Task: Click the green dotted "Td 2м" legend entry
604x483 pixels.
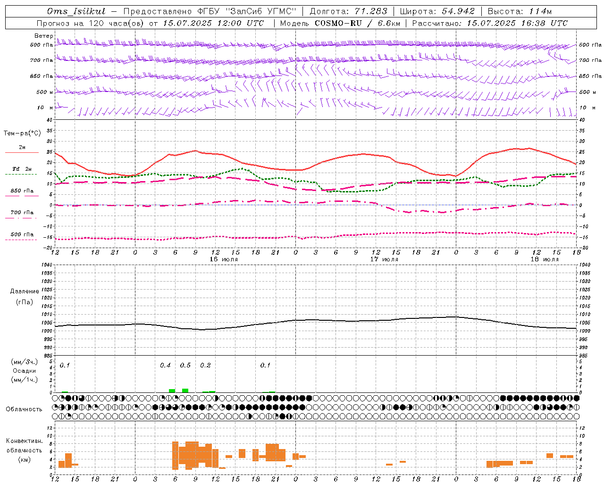Action: [x=22, y=169]
